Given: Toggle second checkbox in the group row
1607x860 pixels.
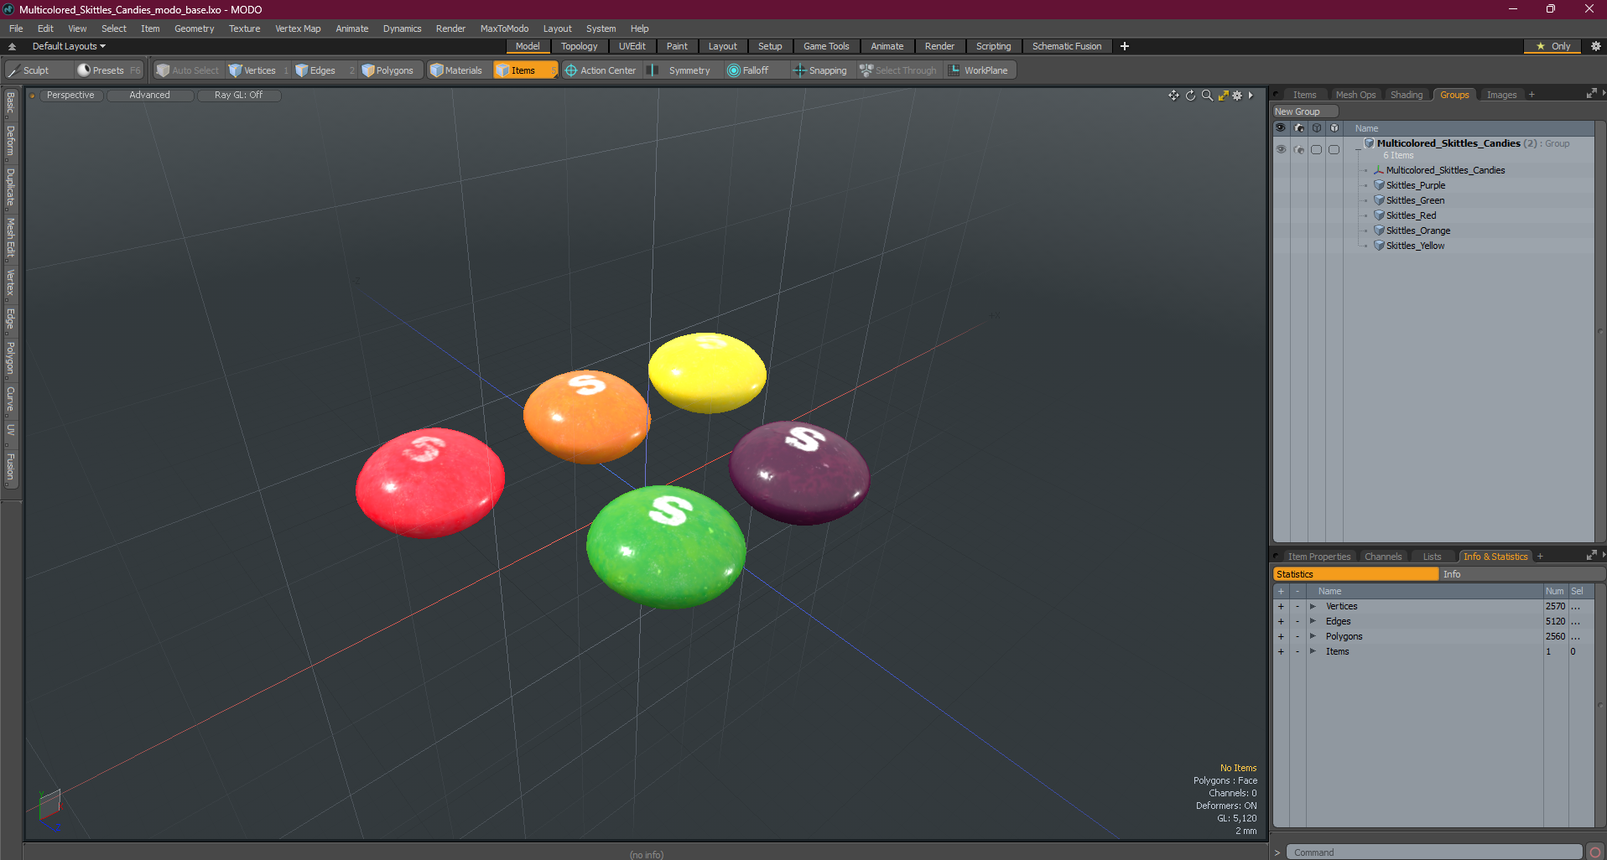Looking at the screenshot, I should [1334, 149].
